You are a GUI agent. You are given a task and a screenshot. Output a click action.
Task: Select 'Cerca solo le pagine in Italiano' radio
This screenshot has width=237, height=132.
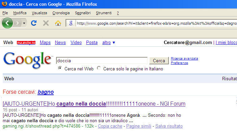[99, 68]
